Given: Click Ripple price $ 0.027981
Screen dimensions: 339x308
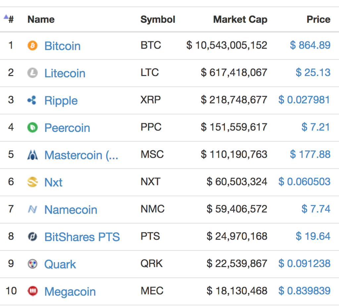Looking at the screenshot, I should tap(304, 100).
